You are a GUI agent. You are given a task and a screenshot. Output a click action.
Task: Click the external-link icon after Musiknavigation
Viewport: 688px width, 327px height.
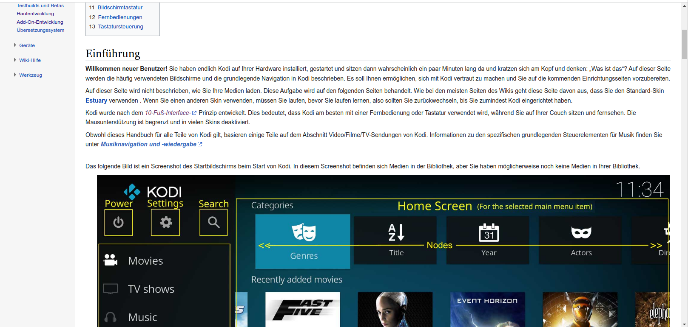[x=200, y=144]
